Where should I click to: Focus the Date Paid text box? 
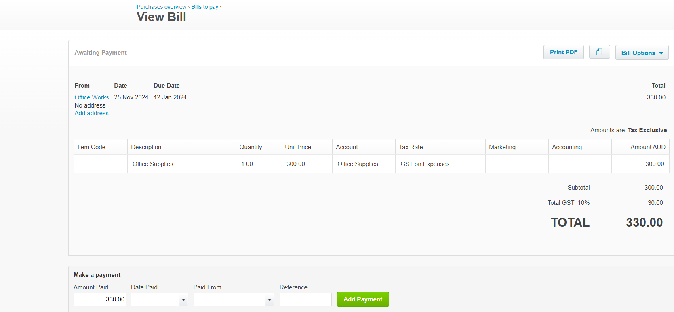click(x=155, y=299)
